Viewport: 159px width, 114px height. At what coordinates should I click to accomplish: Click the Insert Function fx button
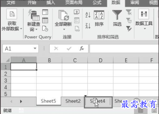[x=82, y=48]
